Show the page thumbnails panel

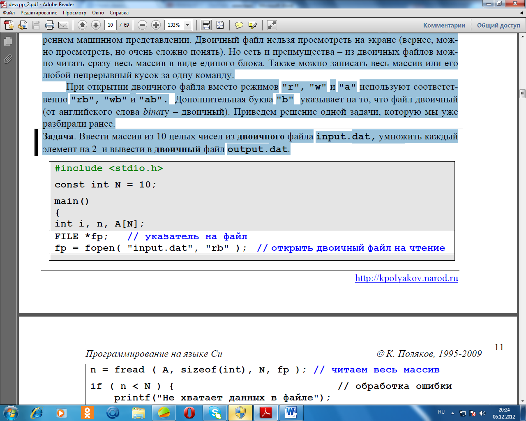8,42
